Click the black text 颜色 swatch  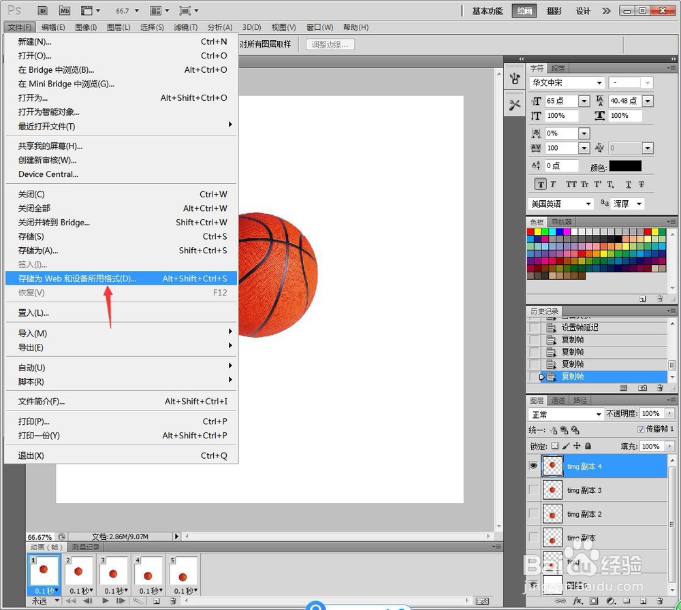(625, 166)
